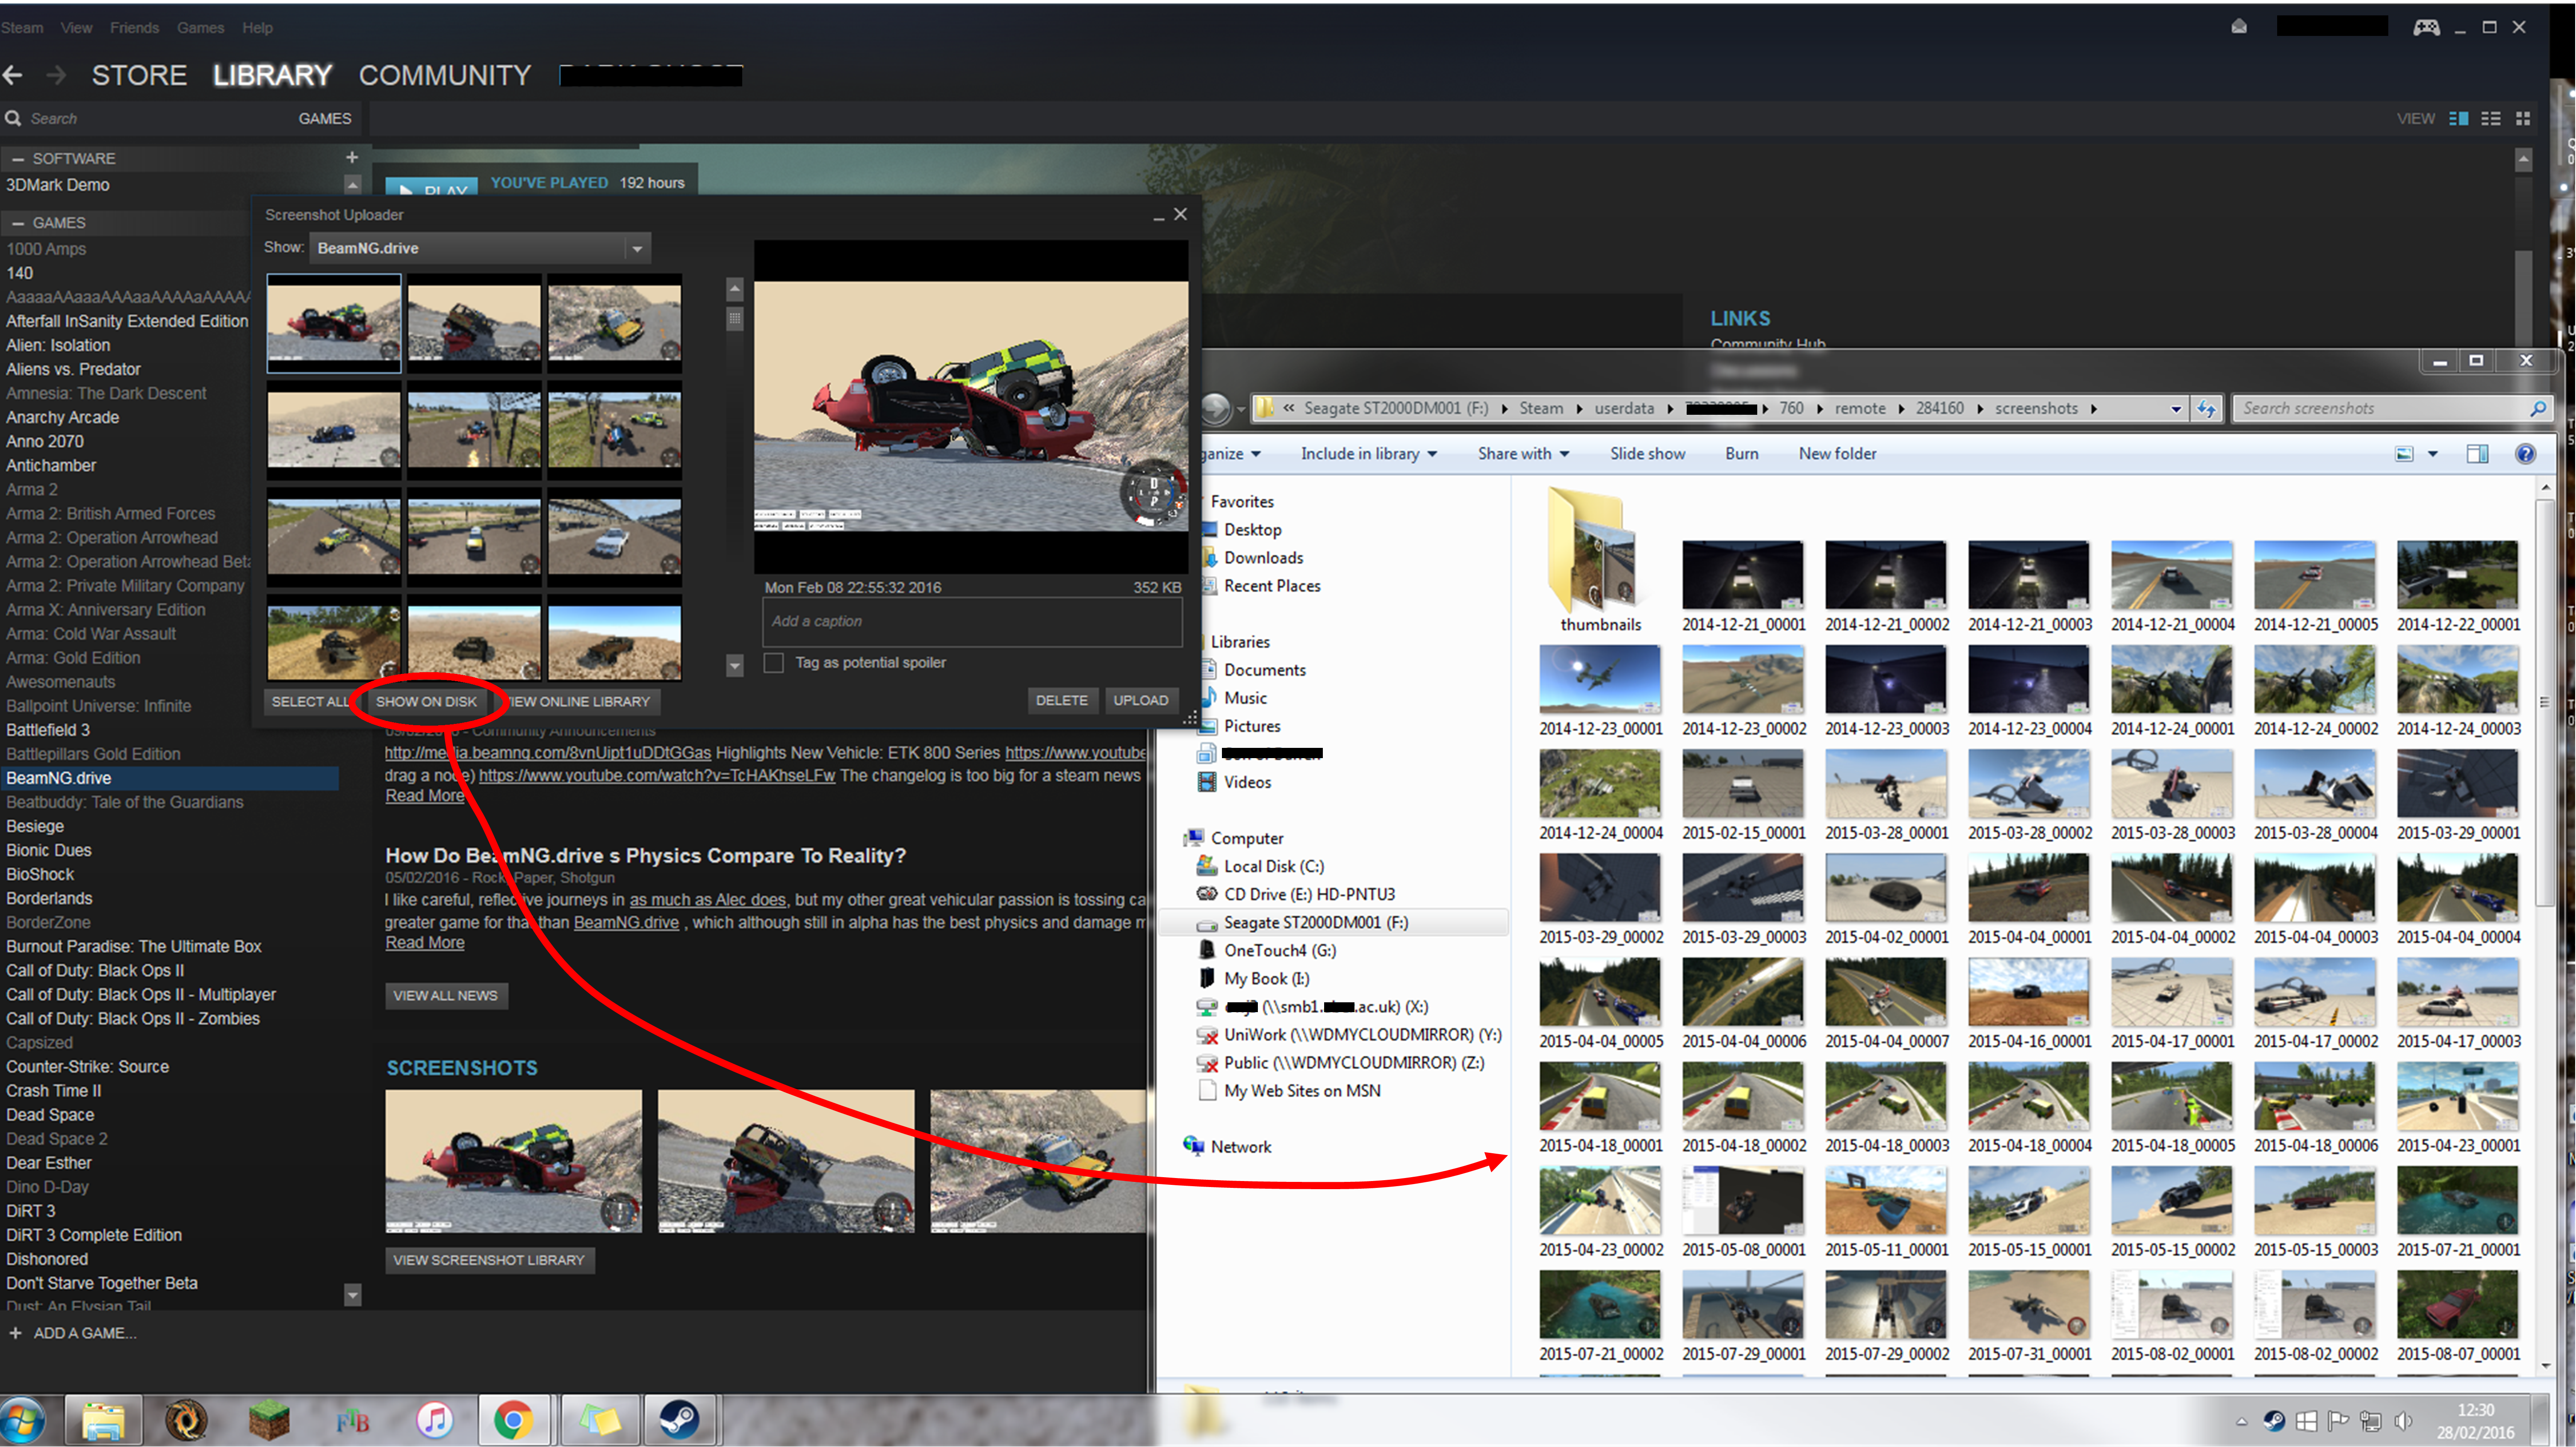Click the VIEW ALL NEWS button
The image size is (2576, 1447).
(x=445, y=995)
